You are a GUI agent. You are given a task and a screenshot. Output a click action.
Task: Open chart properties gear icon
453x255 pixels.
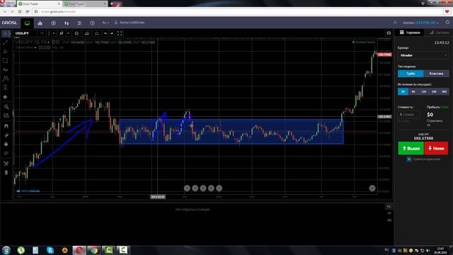[x=76, y=33]
